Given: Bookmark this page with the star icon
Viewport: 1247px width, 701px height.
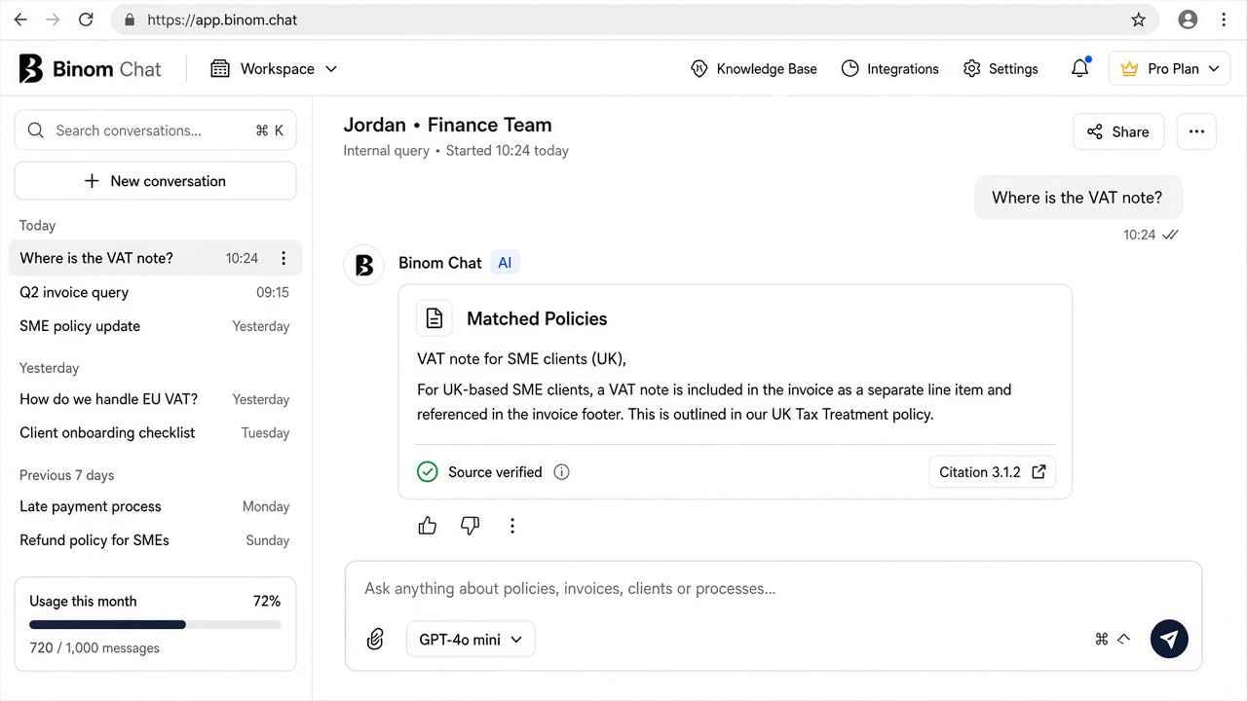Looking at the screenshot, I should pyautogui.click(x=1138, y=19).
